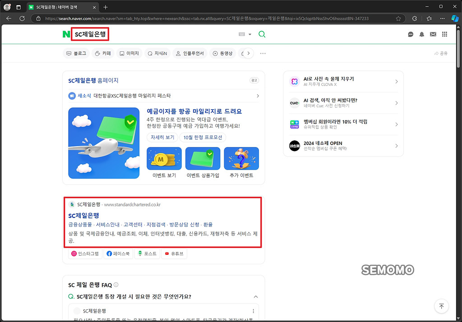Viewport: 462px width, 322px height.
Task: Click the cue: service icon
Action: (x=294, y=103)
